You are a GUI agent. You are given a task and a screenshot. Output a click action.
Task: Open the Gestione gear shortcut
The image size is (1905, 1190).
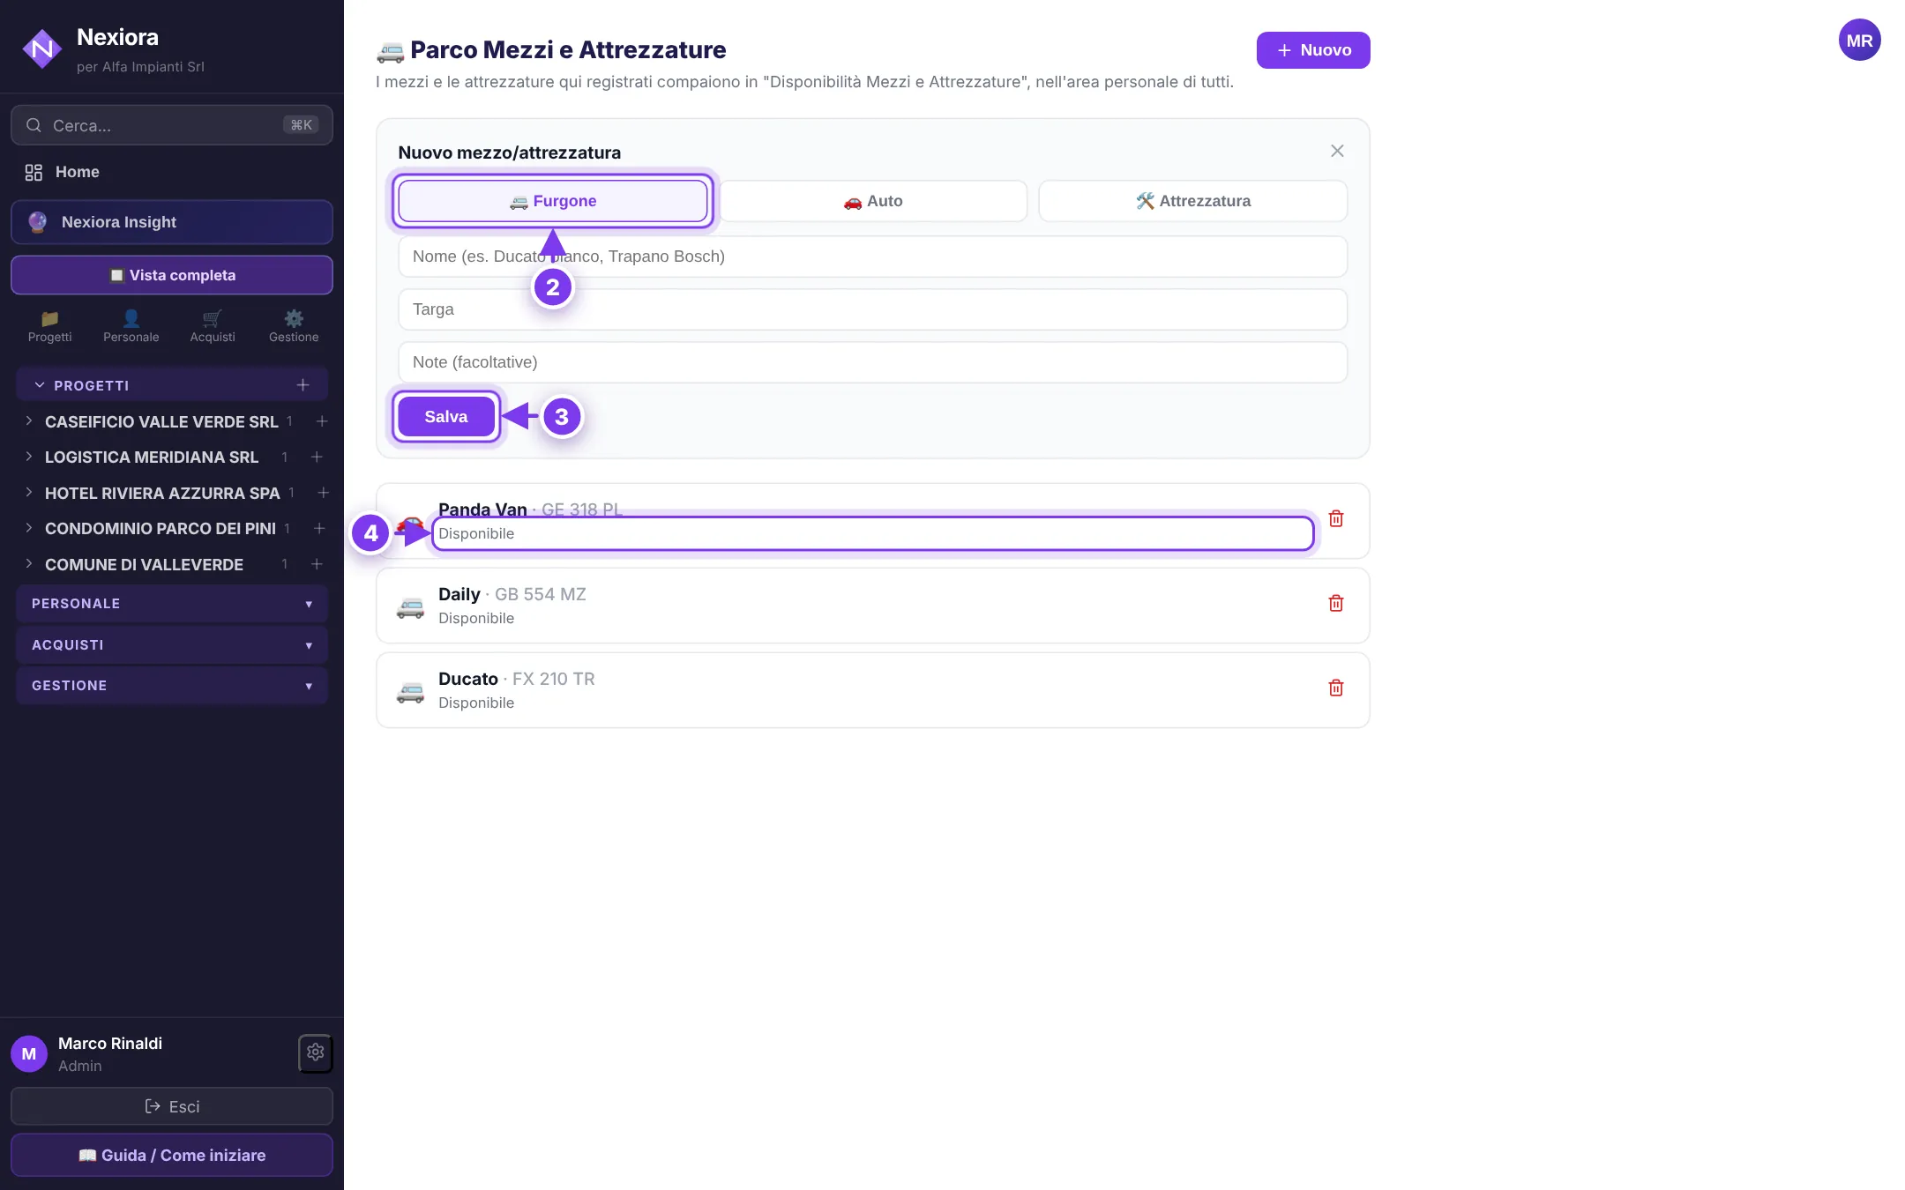coord(294,325)
